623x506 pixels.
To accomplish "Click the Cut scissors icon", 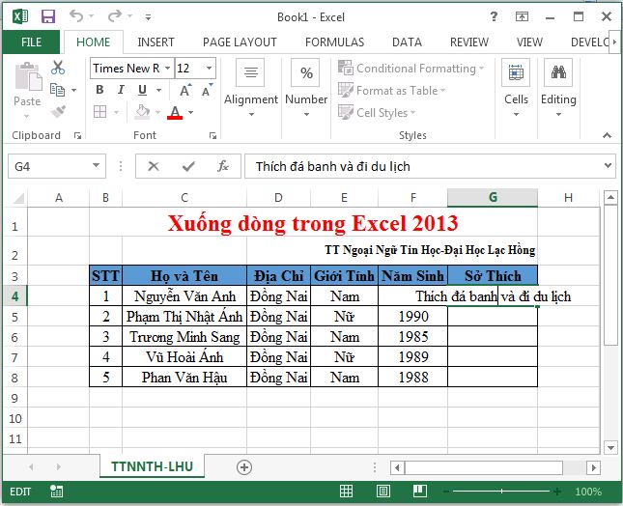I will [x=58, y=69].
